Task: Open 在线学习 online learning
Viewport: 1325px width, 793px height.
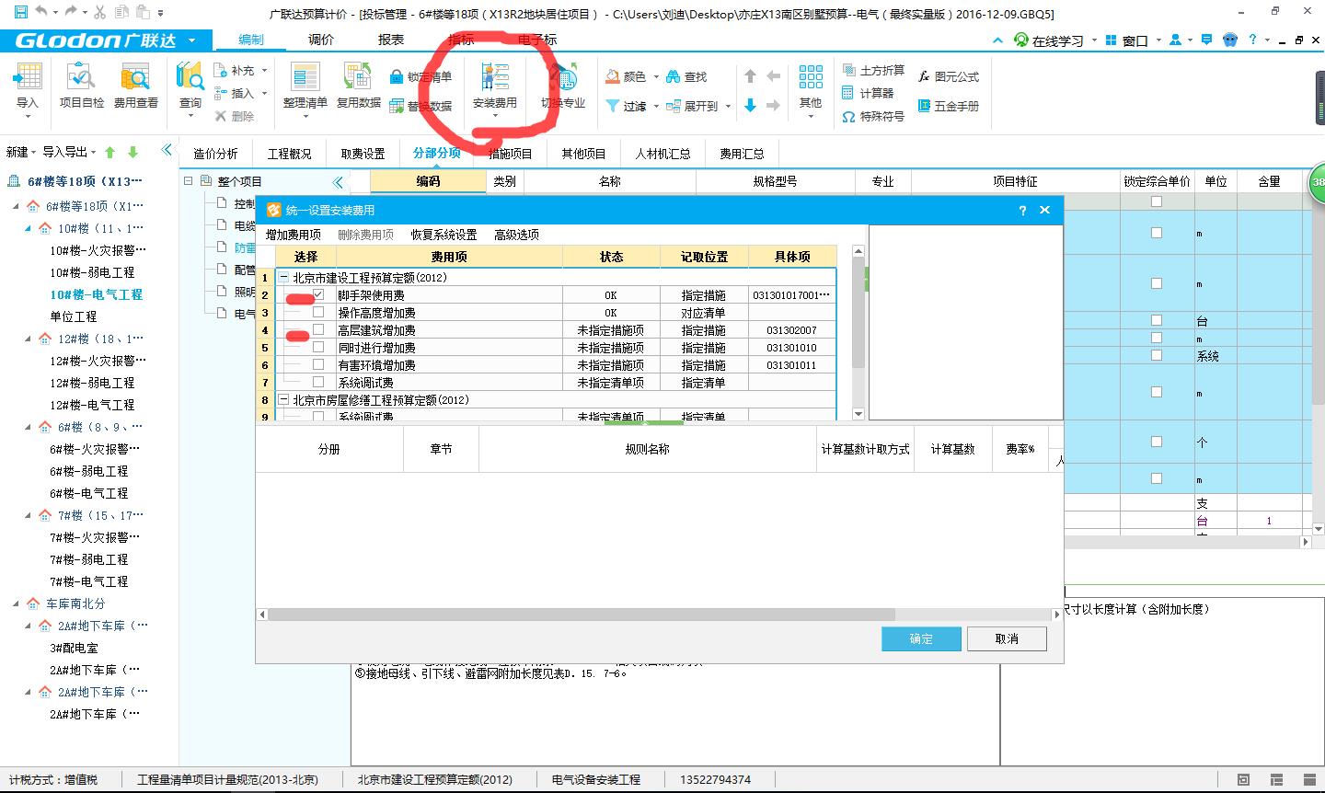Action: click(x=1048, y=40)
